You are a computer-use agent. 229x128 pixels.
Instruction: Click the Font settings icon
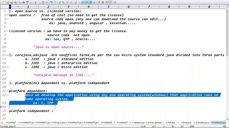tap(75, 2)
